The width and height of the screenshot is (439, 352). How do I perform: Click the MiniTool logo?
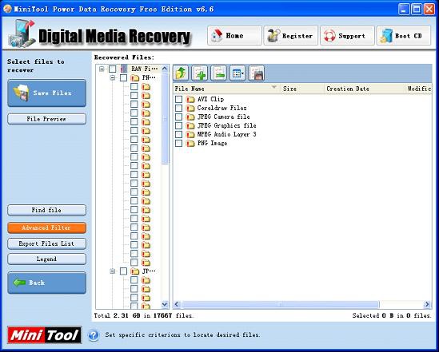[45, 334]
